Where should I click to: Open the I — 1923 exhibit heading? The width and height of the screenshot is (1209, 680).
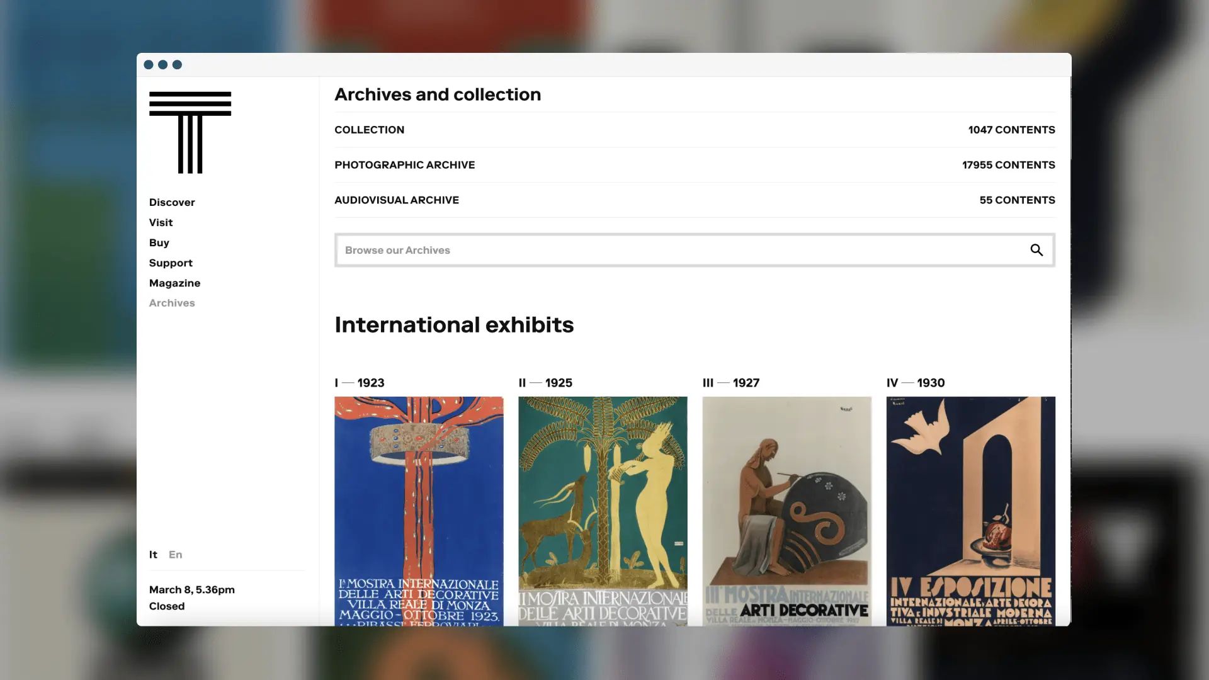[360, 383]
